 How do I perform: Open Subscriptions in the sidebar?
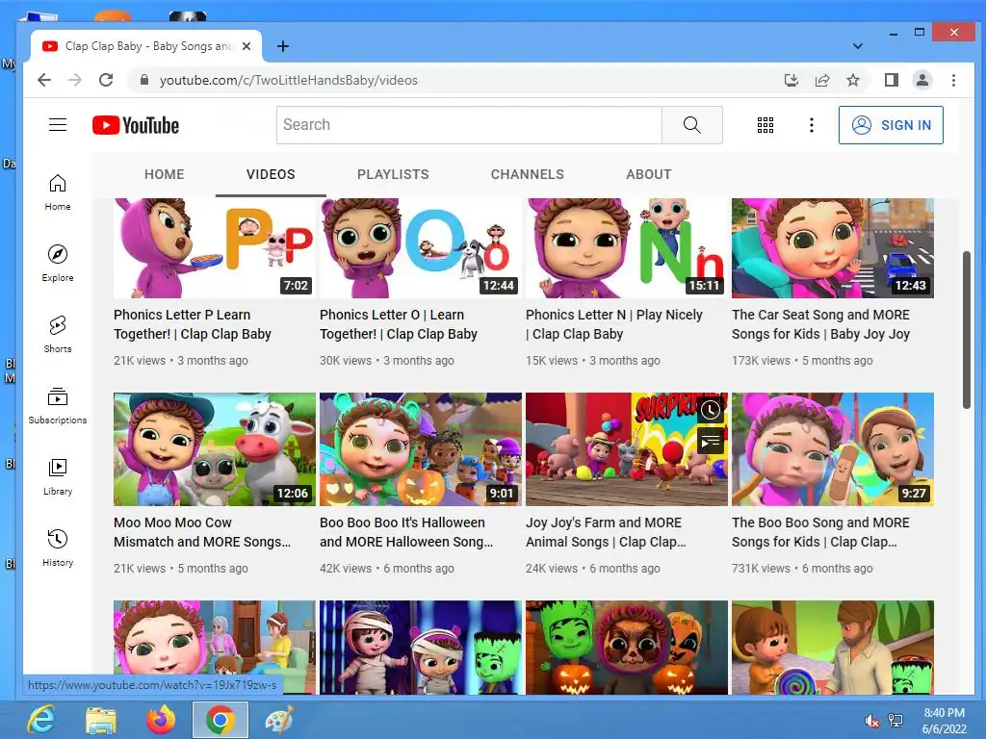58,405
